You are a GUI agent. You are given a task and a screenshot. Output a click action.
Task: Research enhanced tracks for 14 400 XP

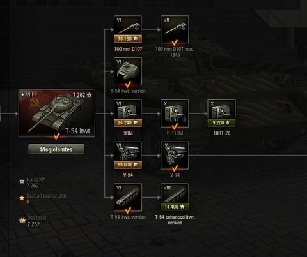[175, 207]
